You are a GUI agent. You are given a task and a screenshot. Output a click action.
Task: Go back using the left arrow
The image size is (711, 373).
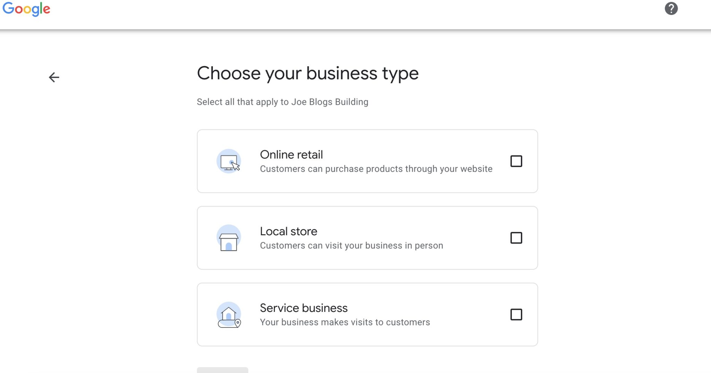tap(54, 77)
